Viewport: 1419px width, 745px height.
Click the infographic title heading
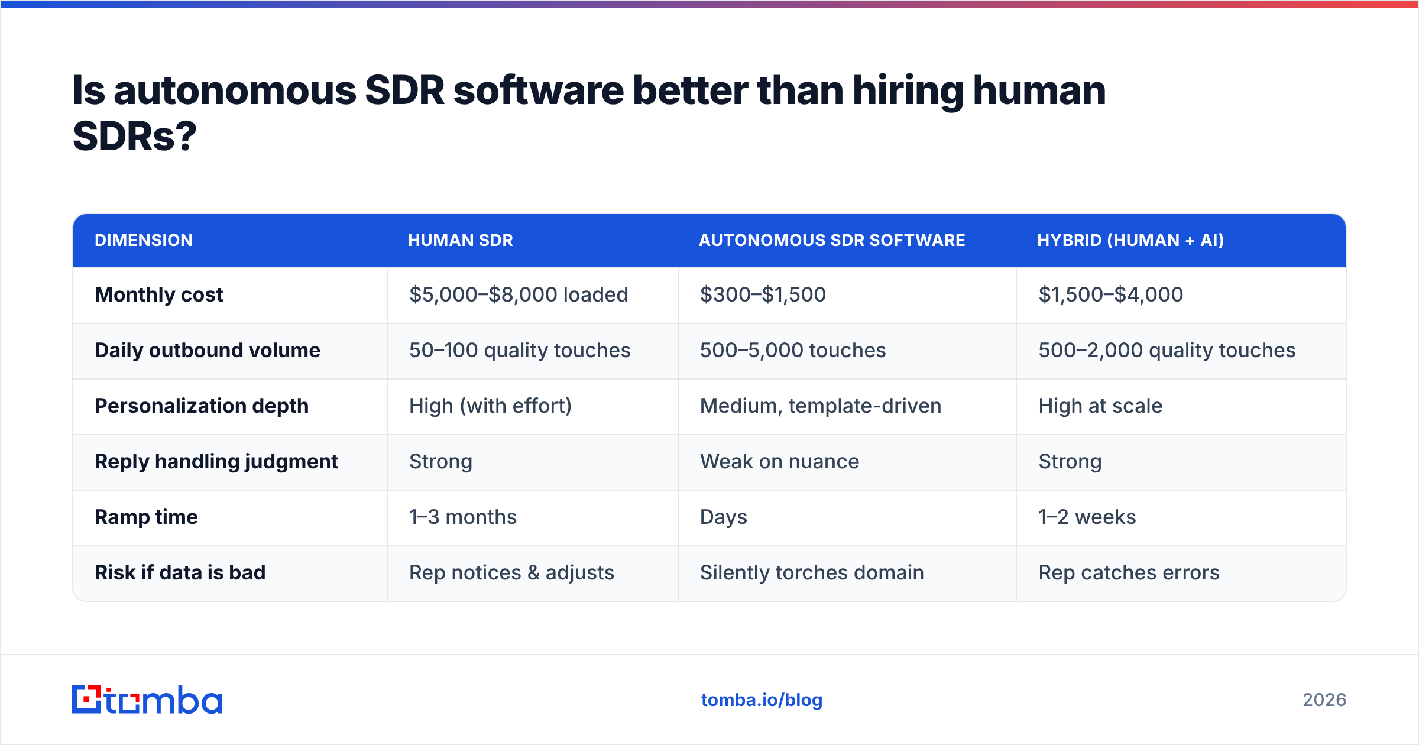[589, 113]
